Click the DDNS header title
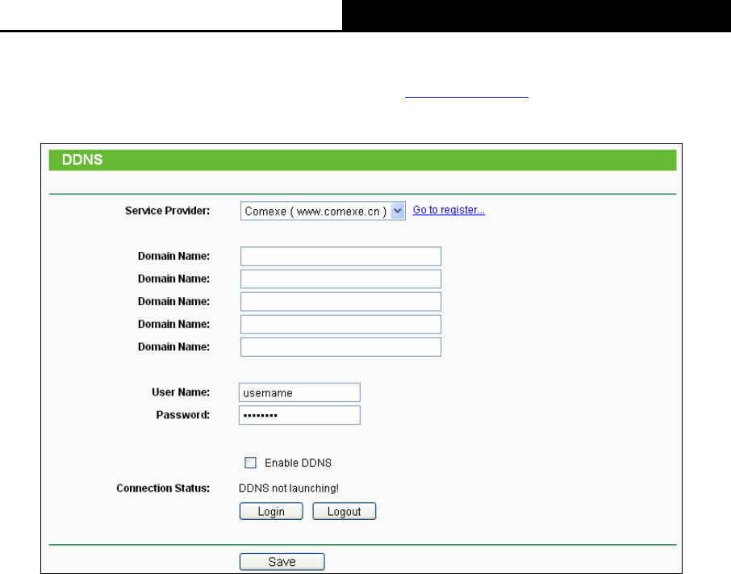The width and height of the screenshot is (731, 574). click(x=82, y=160)
